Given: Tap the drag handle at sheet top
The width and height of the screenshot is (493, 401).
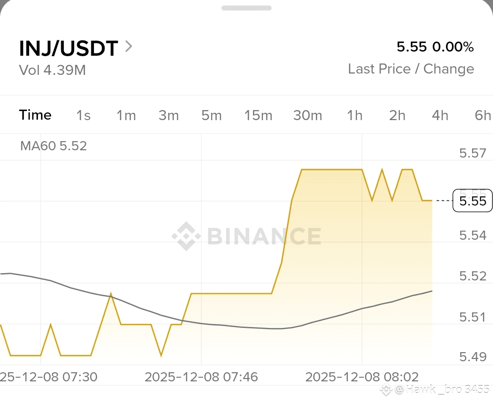Looking at the screenshot, I should (246, 8).
